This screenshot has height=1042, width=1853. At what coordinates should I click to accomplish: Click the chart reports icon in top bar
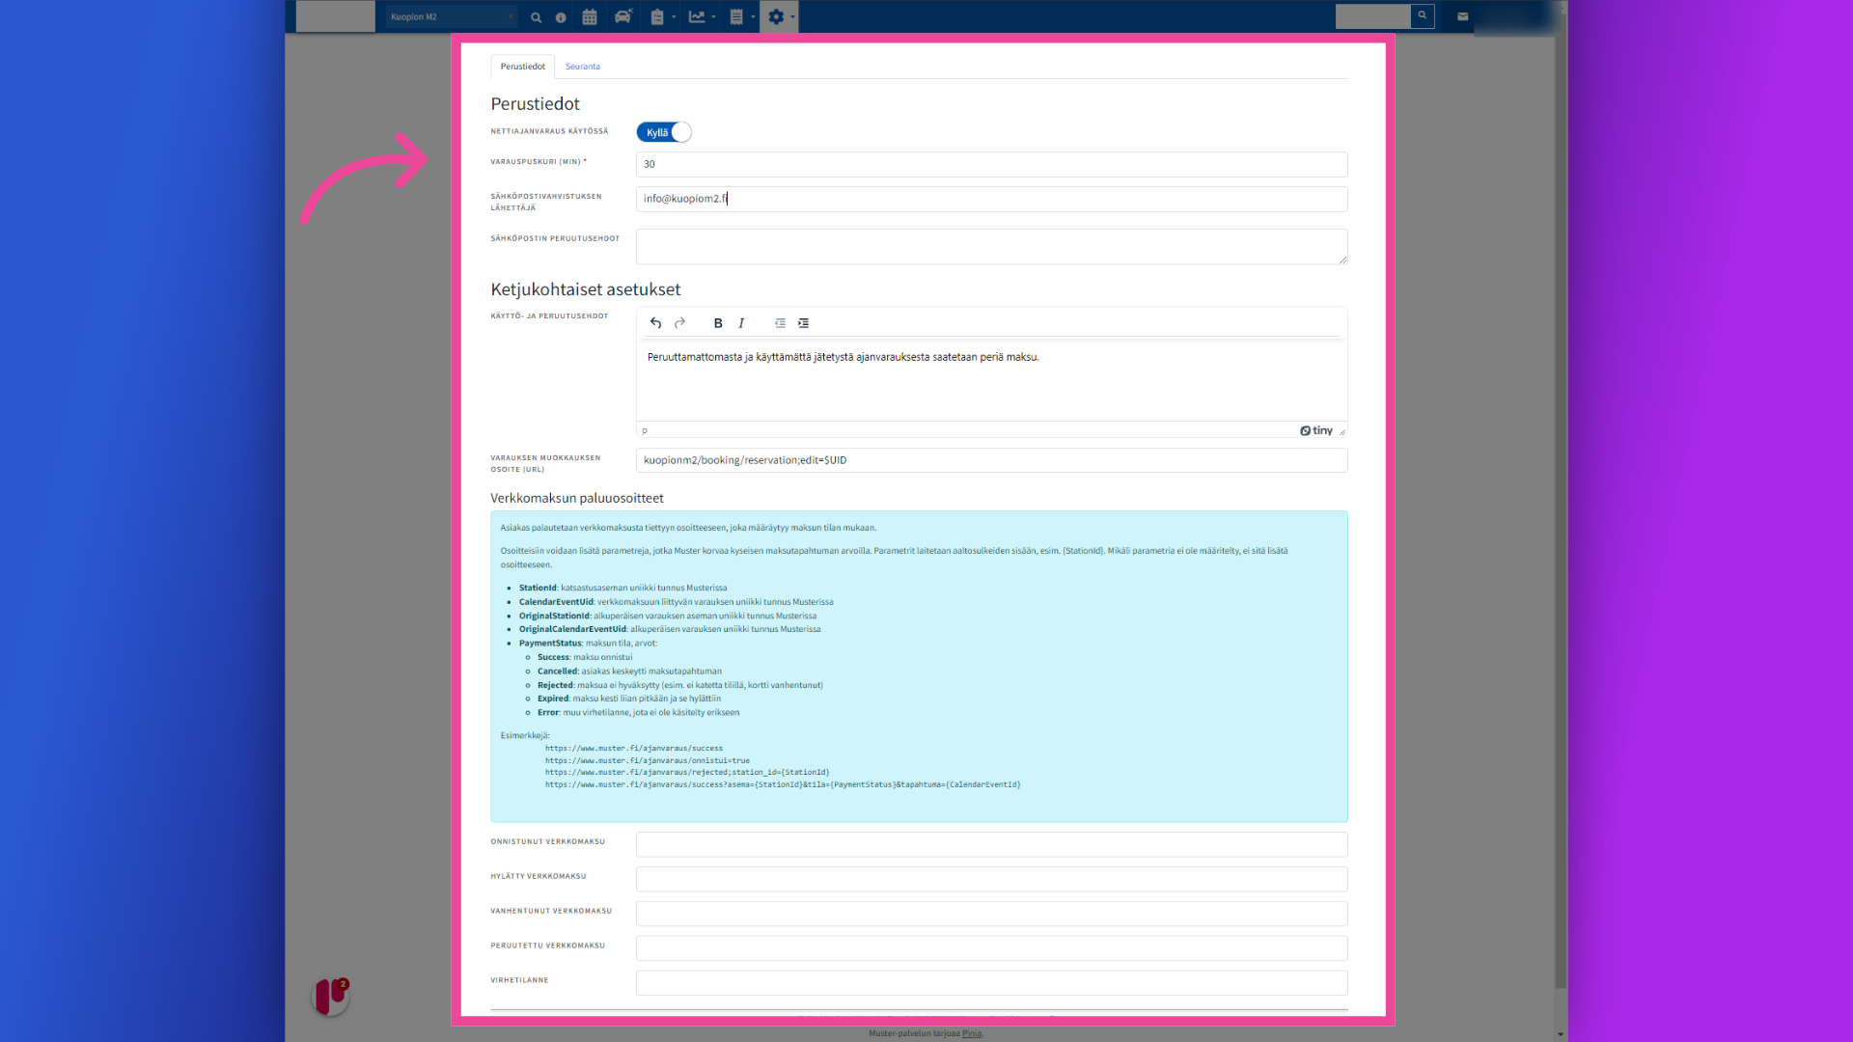pyautogui.click(x=697, y=16)
